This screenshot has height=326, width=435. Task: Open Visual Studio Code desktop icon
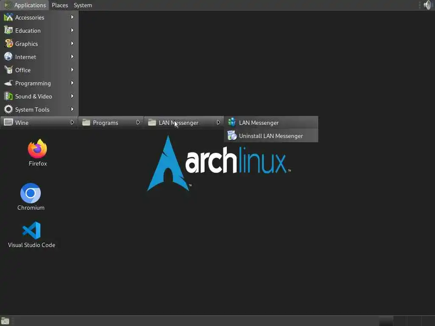coord(31,230)
